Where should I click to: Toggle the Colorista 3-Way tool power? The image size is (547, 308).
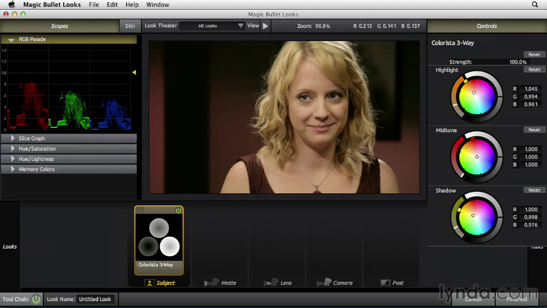(x=178, y=210)
